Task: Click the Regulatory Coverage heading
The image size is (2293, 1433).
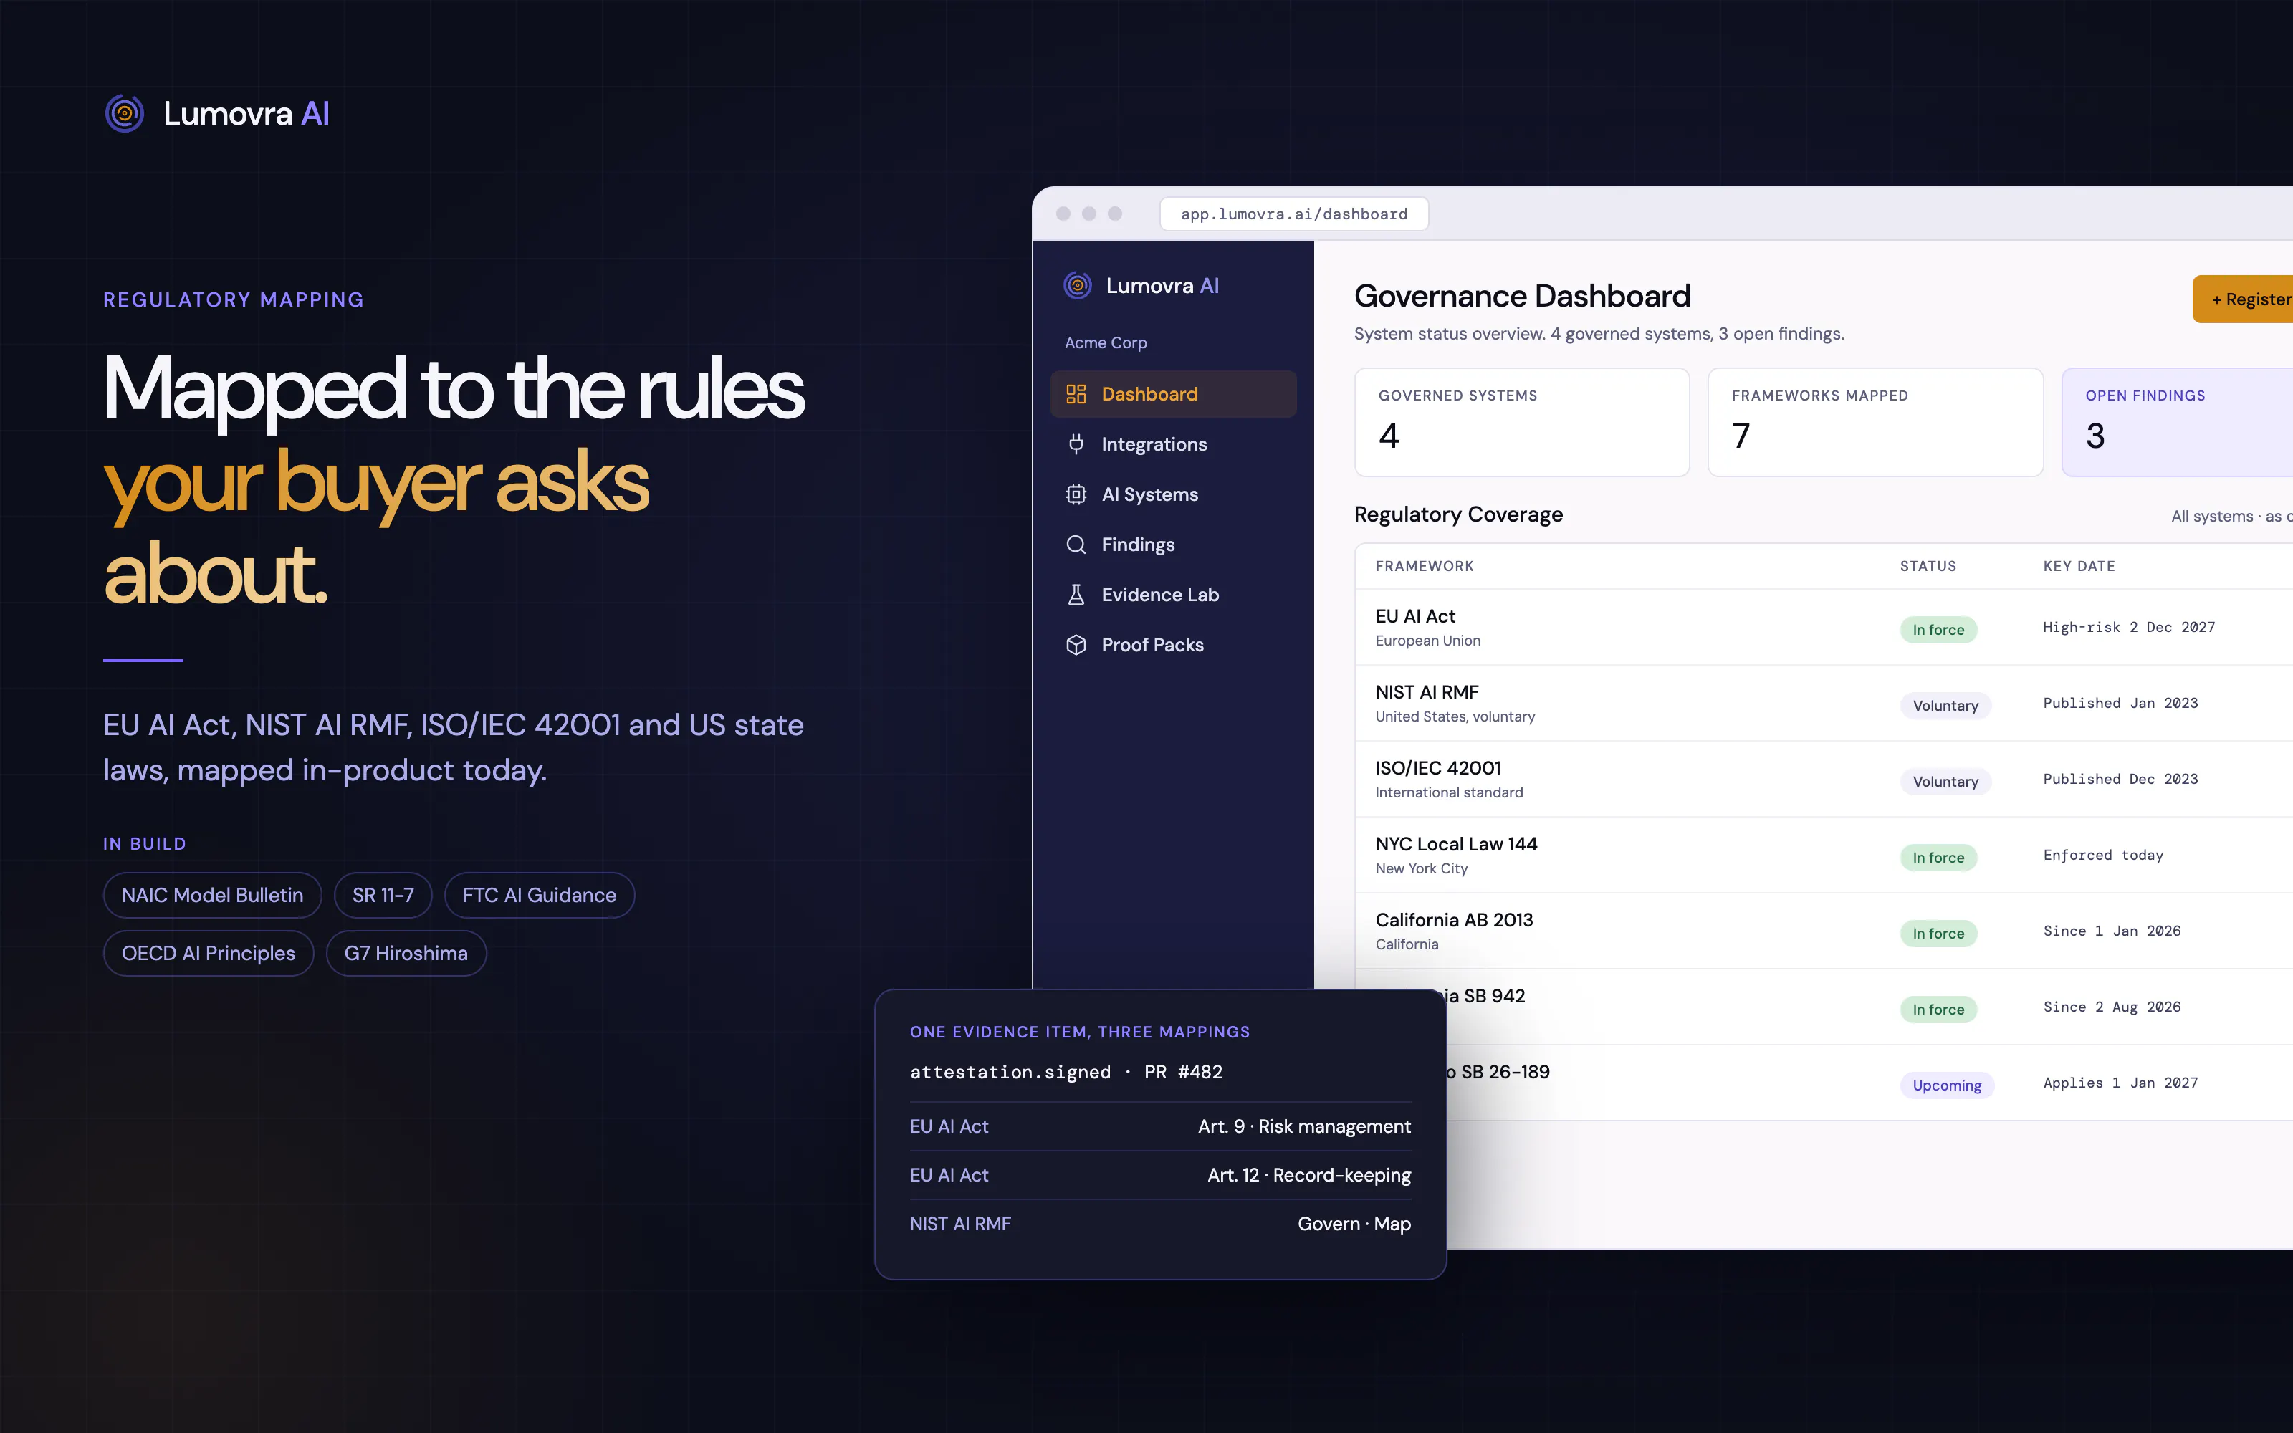Action: coord(1458,514)
